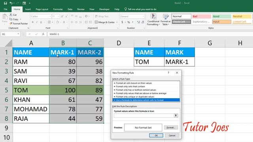
Task: Switch to the Developer tab
Action: [x=104, y=9]
